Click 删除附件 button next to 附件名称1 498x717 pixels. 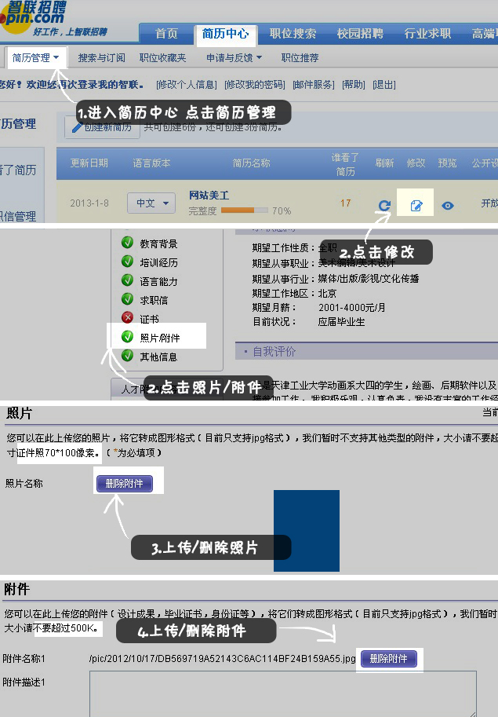coord(389,658)
